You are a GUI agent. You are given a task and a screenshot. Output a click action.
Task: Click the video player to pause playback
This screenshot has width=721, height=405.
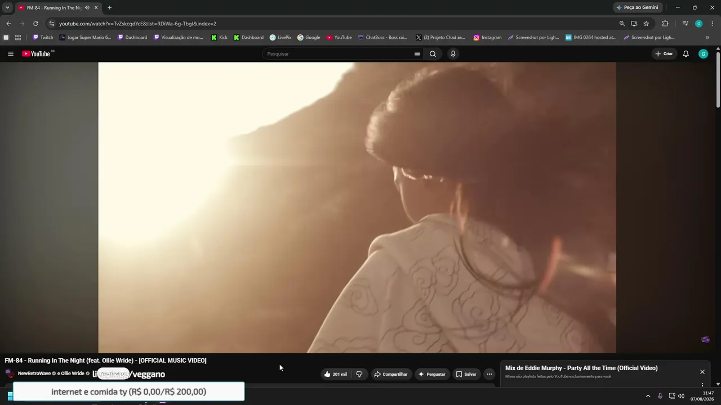(357, 208)
